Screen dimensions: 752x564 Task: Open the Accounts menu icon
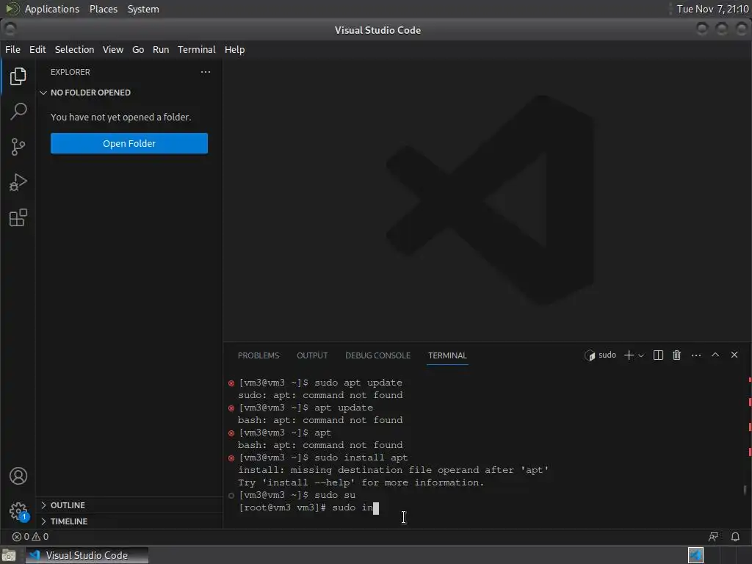click(18, 476)
